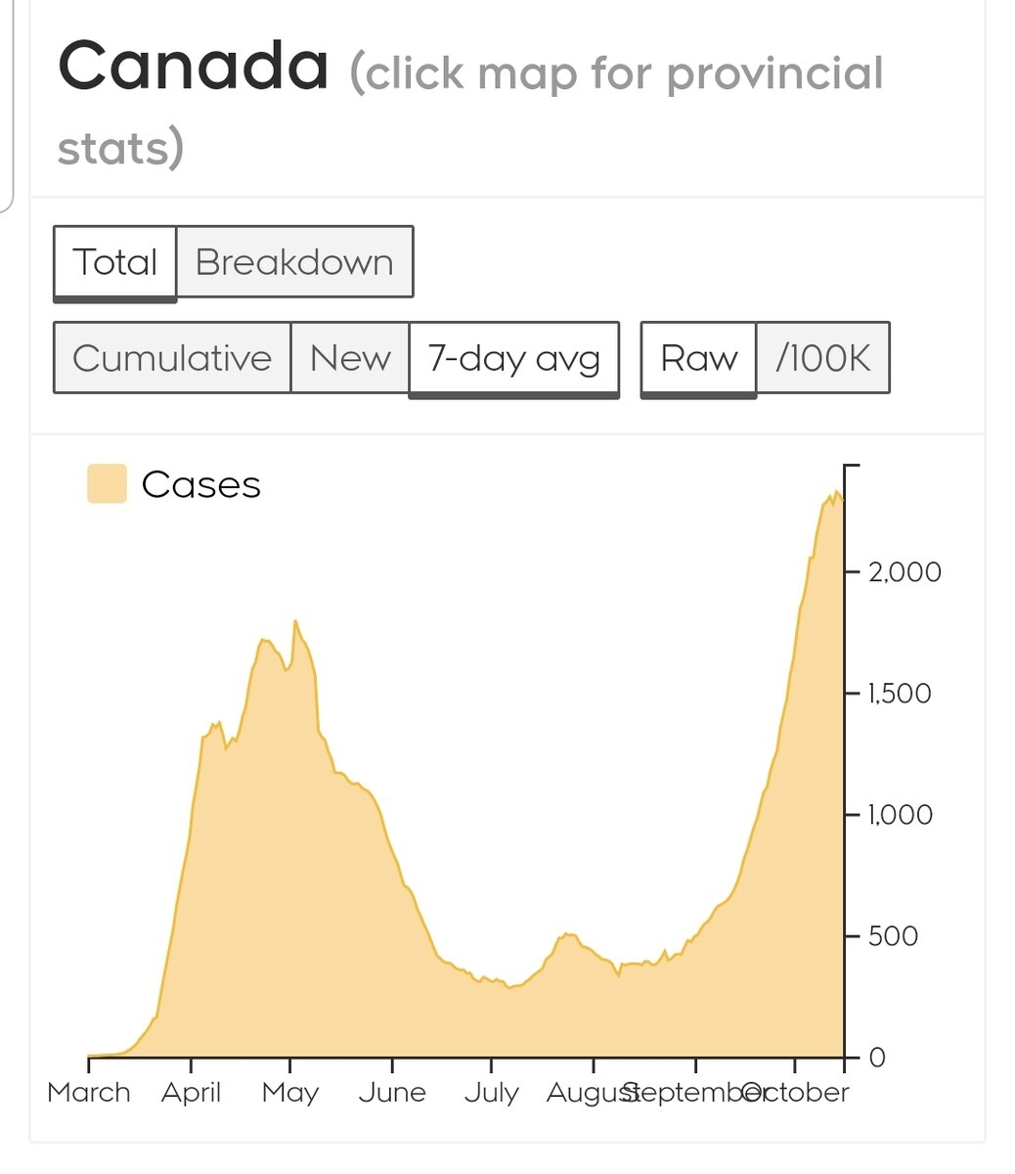Switch to per /100K display
This screenshot has height=1174, width=1015.
click(822, 358)
